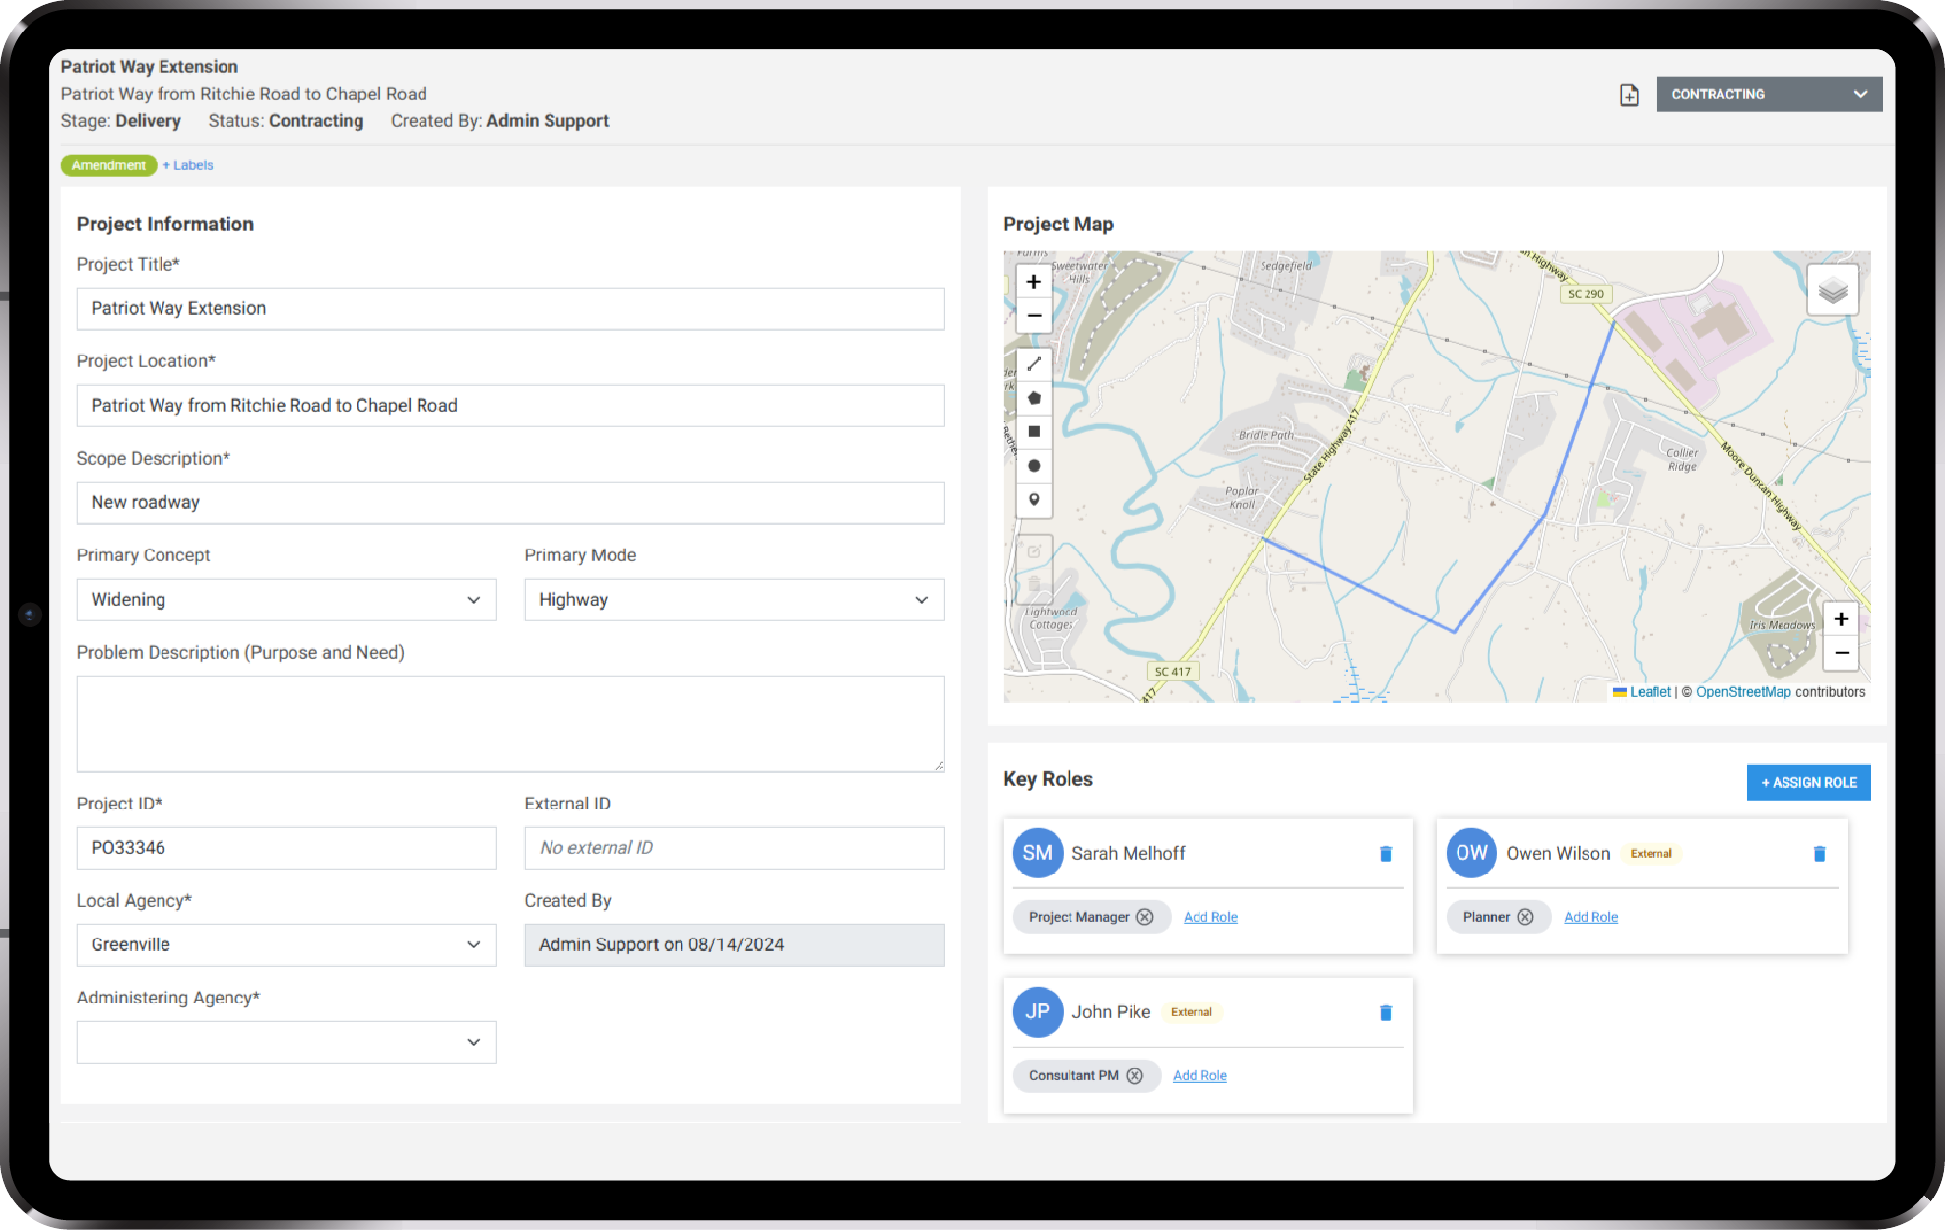The image size is (1945, 1230).
Task: Click the Assign Role button
Action: tap(1809, 783)
